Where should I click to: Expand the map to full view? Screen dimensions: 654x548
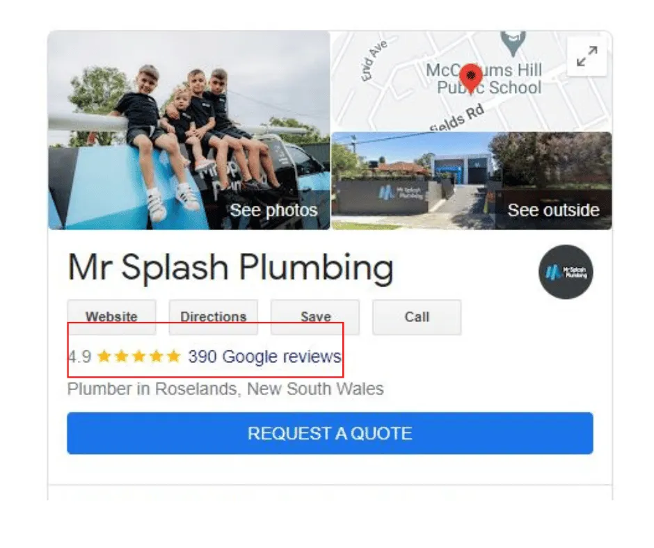pyautogui.click(x=587, y=56)
